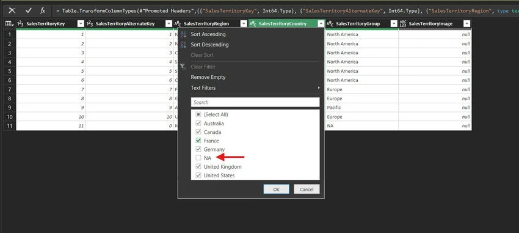Choose Sort Descending menu entry
519x233 pixels.
(209, 45)
